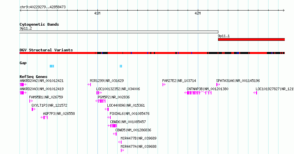Click the ANKRD20A3|NM_001012419 label
294x154 pixels.
pos(42,89)
